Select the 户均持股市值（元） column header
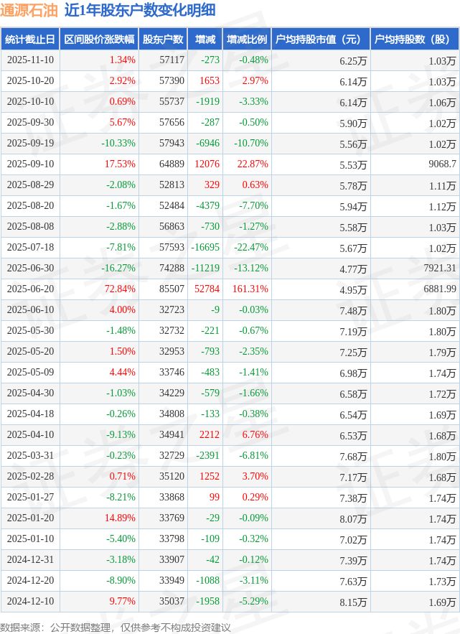Viewport: 460px width, 634px height. click(x=320, y=39)
